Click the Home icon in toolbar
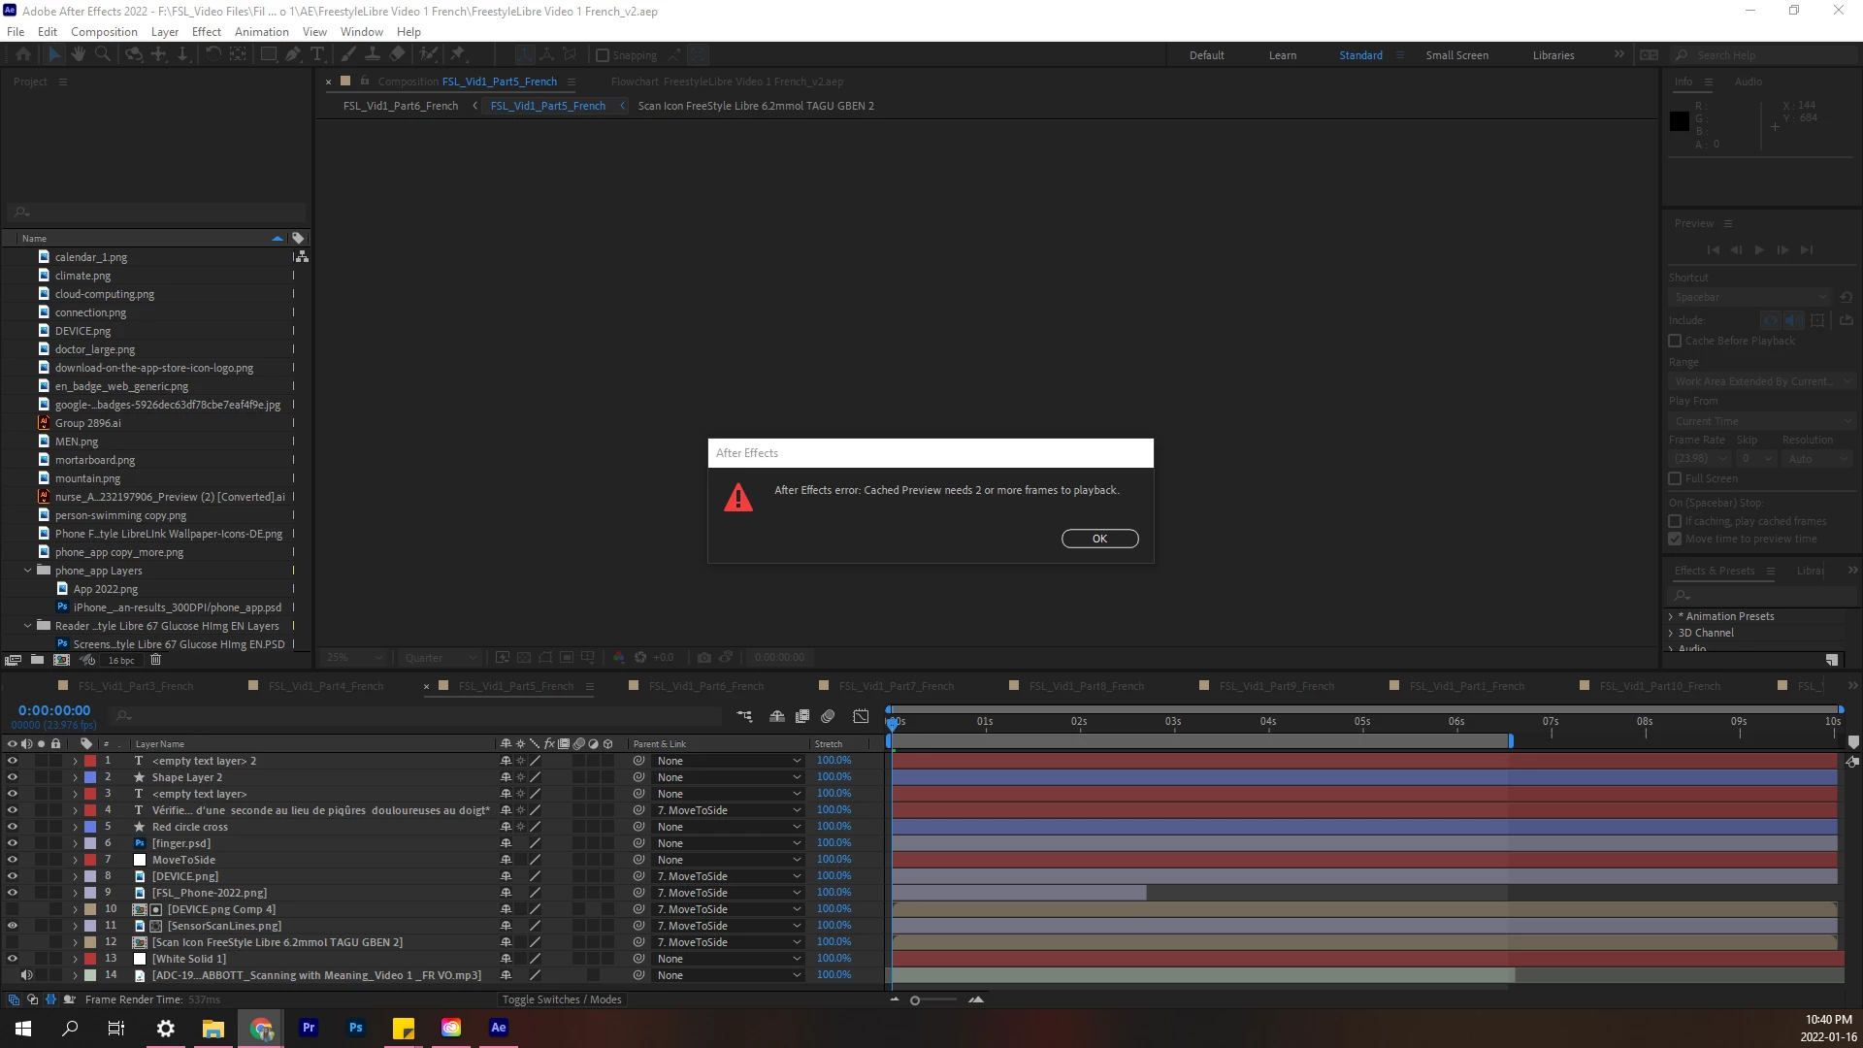This screenshot has height=1048, width=1863. click(23, 55)
